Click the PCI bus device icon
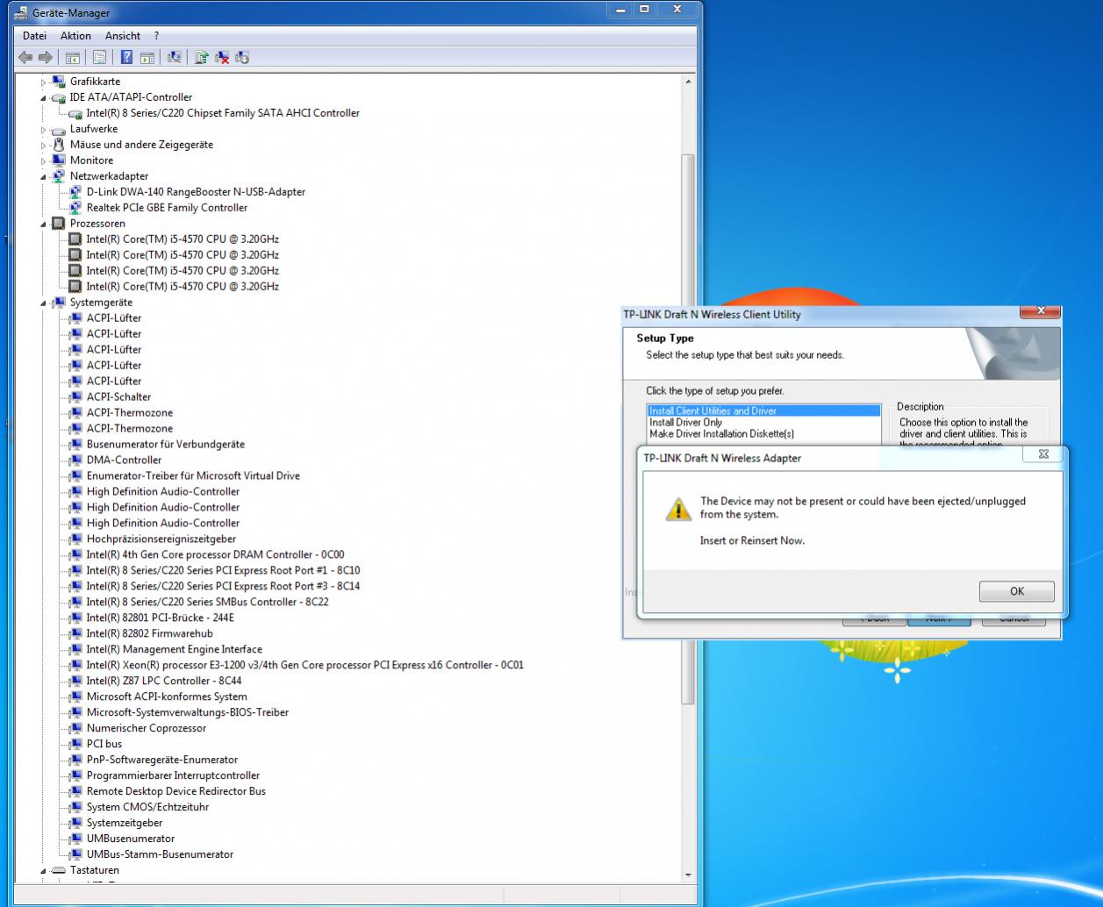The height and width of the screenshot is (907, 1103). [75, 745]
